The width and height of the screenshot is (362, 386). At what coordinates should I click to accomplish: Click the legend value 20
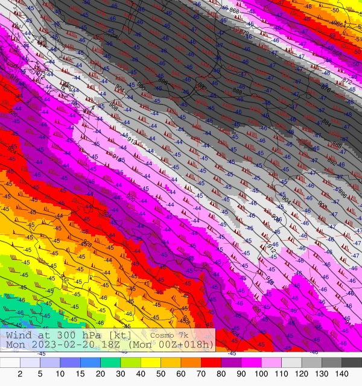pos(100,374)
